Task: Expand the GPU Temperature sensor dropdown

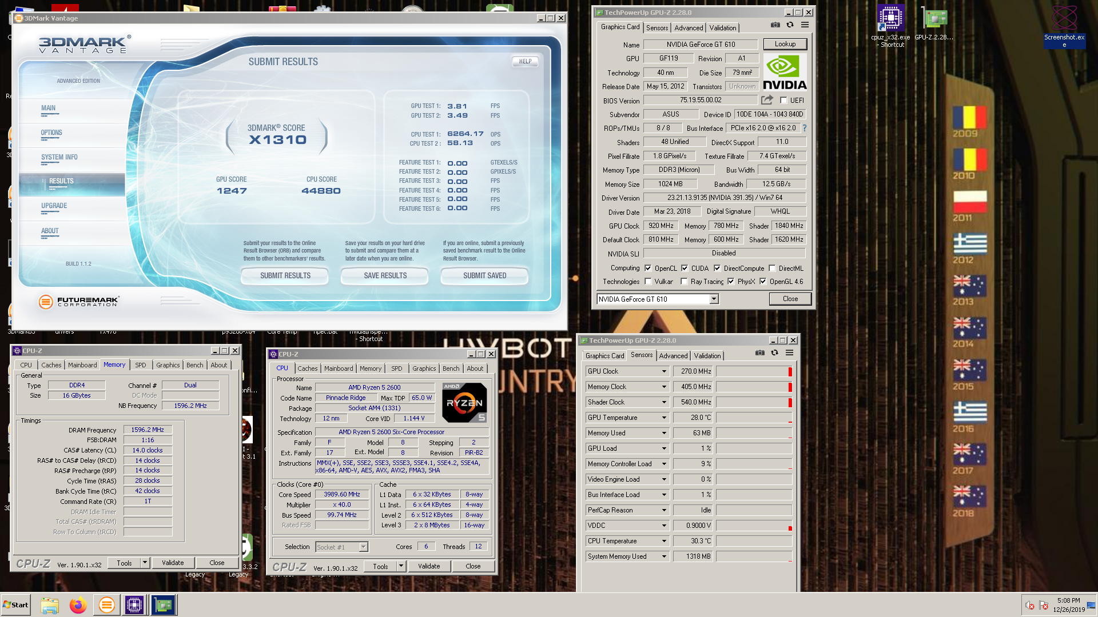Action: pyautogui.click(x=664, y=418)
